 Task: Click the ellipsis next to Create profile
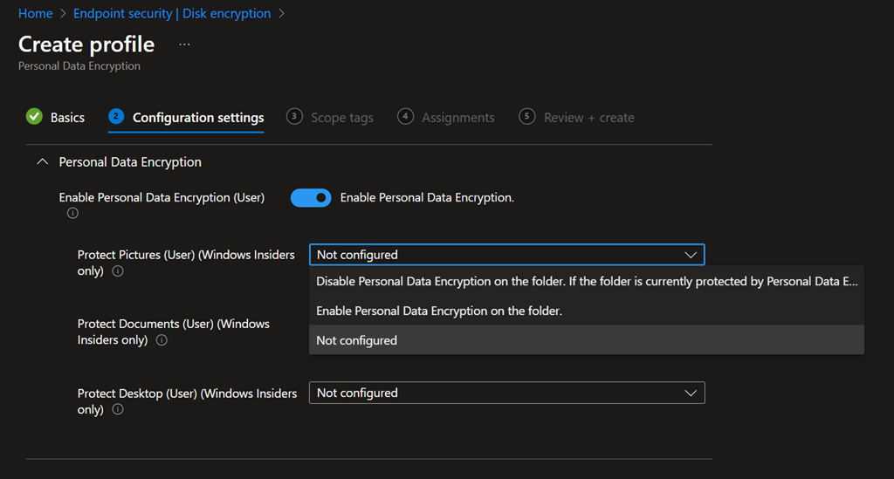click(x=183, y=44)
